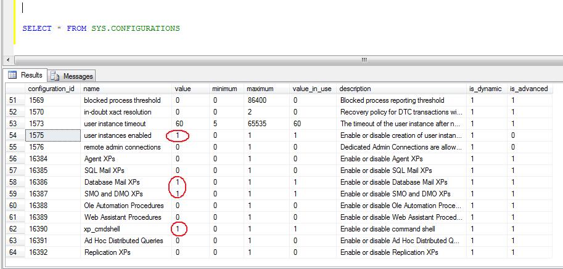Screen dimensions: 563x269
Task: Open the Messages tab
Action: click(72, 76)
